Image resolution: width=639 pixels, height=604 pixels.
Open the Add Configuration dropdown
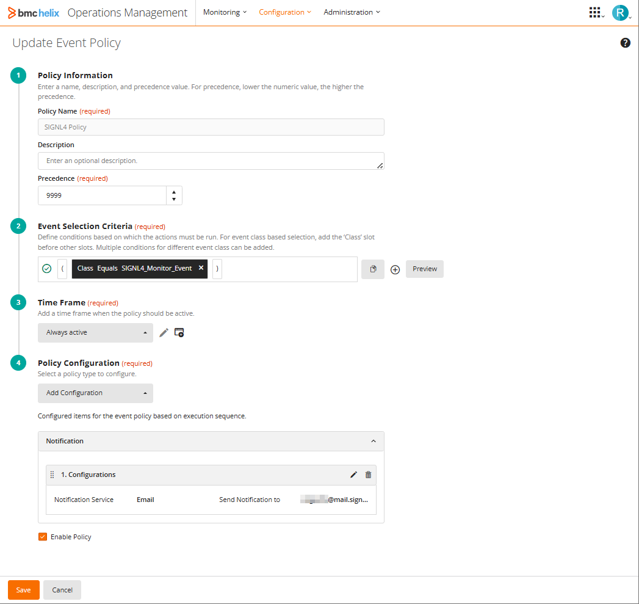click(x=95, y=393)
